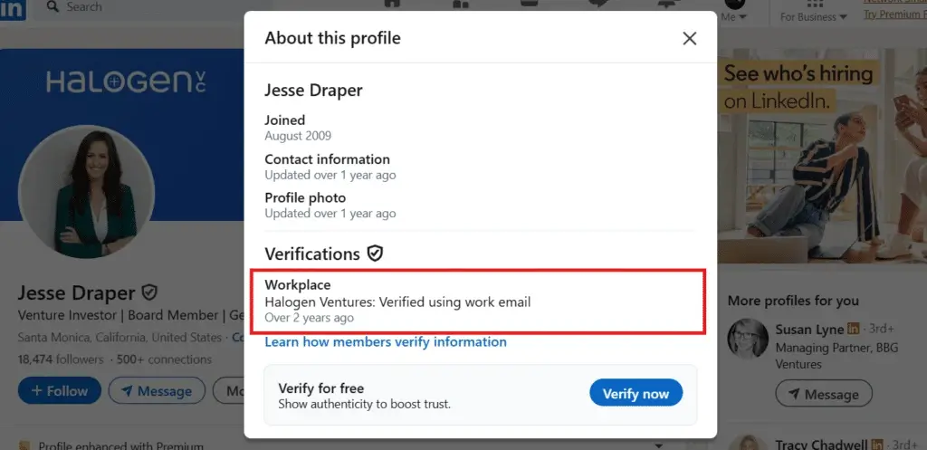Click LinkedIn premium badge beside Susan Lyne
Viewport: 927px width, 450px height.
pyautogui.click(x=853, y=329)
